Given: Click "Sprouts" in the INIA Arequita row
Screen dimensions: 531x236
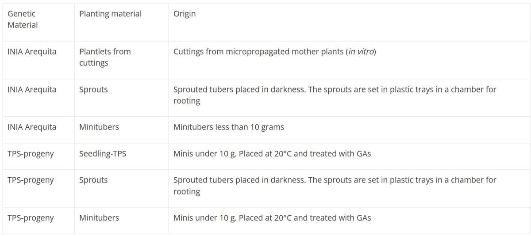Looking at the screenshot, I should click(93, 90).
